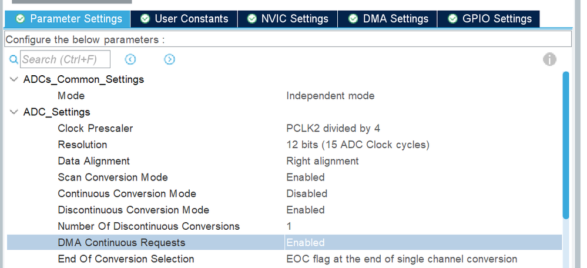The image size is (587, 268).
Task: Go to next search result arrow
Action: 169,59
